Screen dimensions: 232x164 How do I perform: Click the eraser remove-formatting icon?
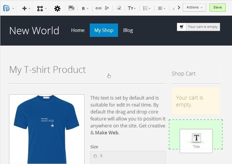[x=119, y=8]
